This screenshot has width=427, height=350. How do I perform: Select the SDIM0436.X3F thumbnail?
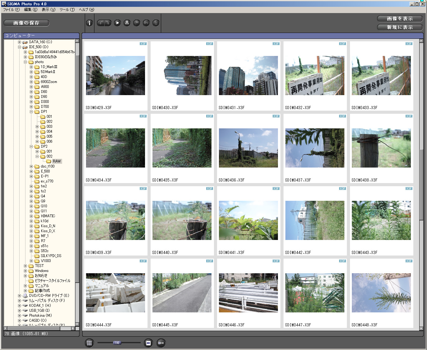click(248, 148)
